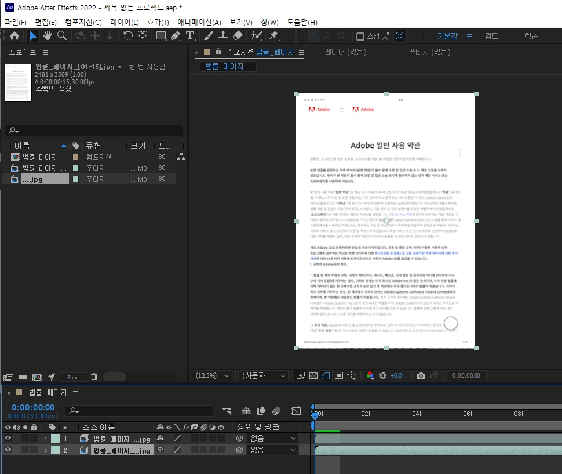Select the Zoom magnifier tool

[x=62, y=36]
